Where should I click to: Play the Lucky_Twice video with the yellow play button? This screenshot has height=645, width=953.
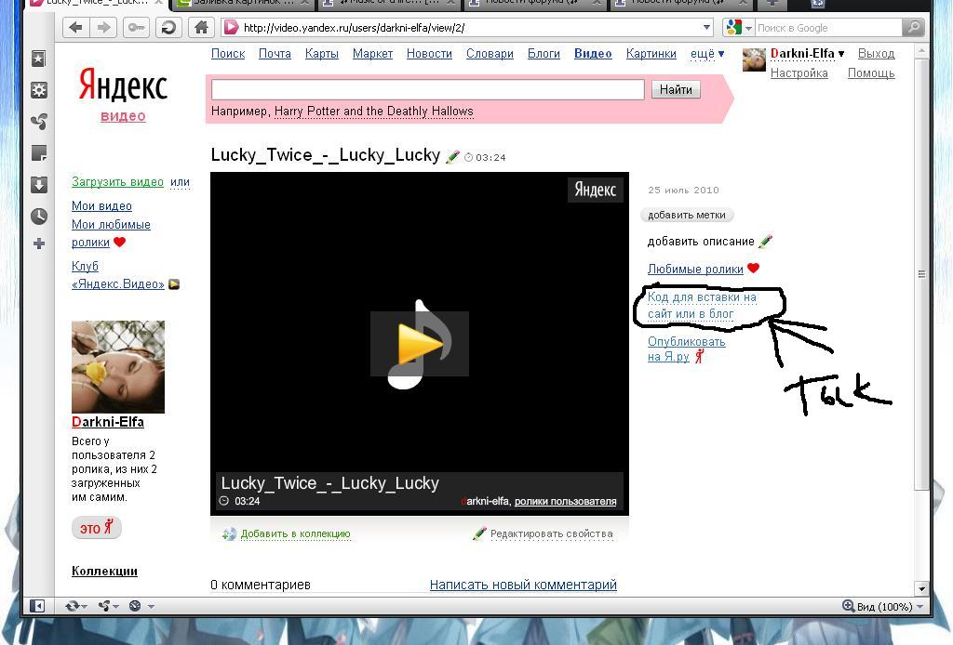[420, 344]
